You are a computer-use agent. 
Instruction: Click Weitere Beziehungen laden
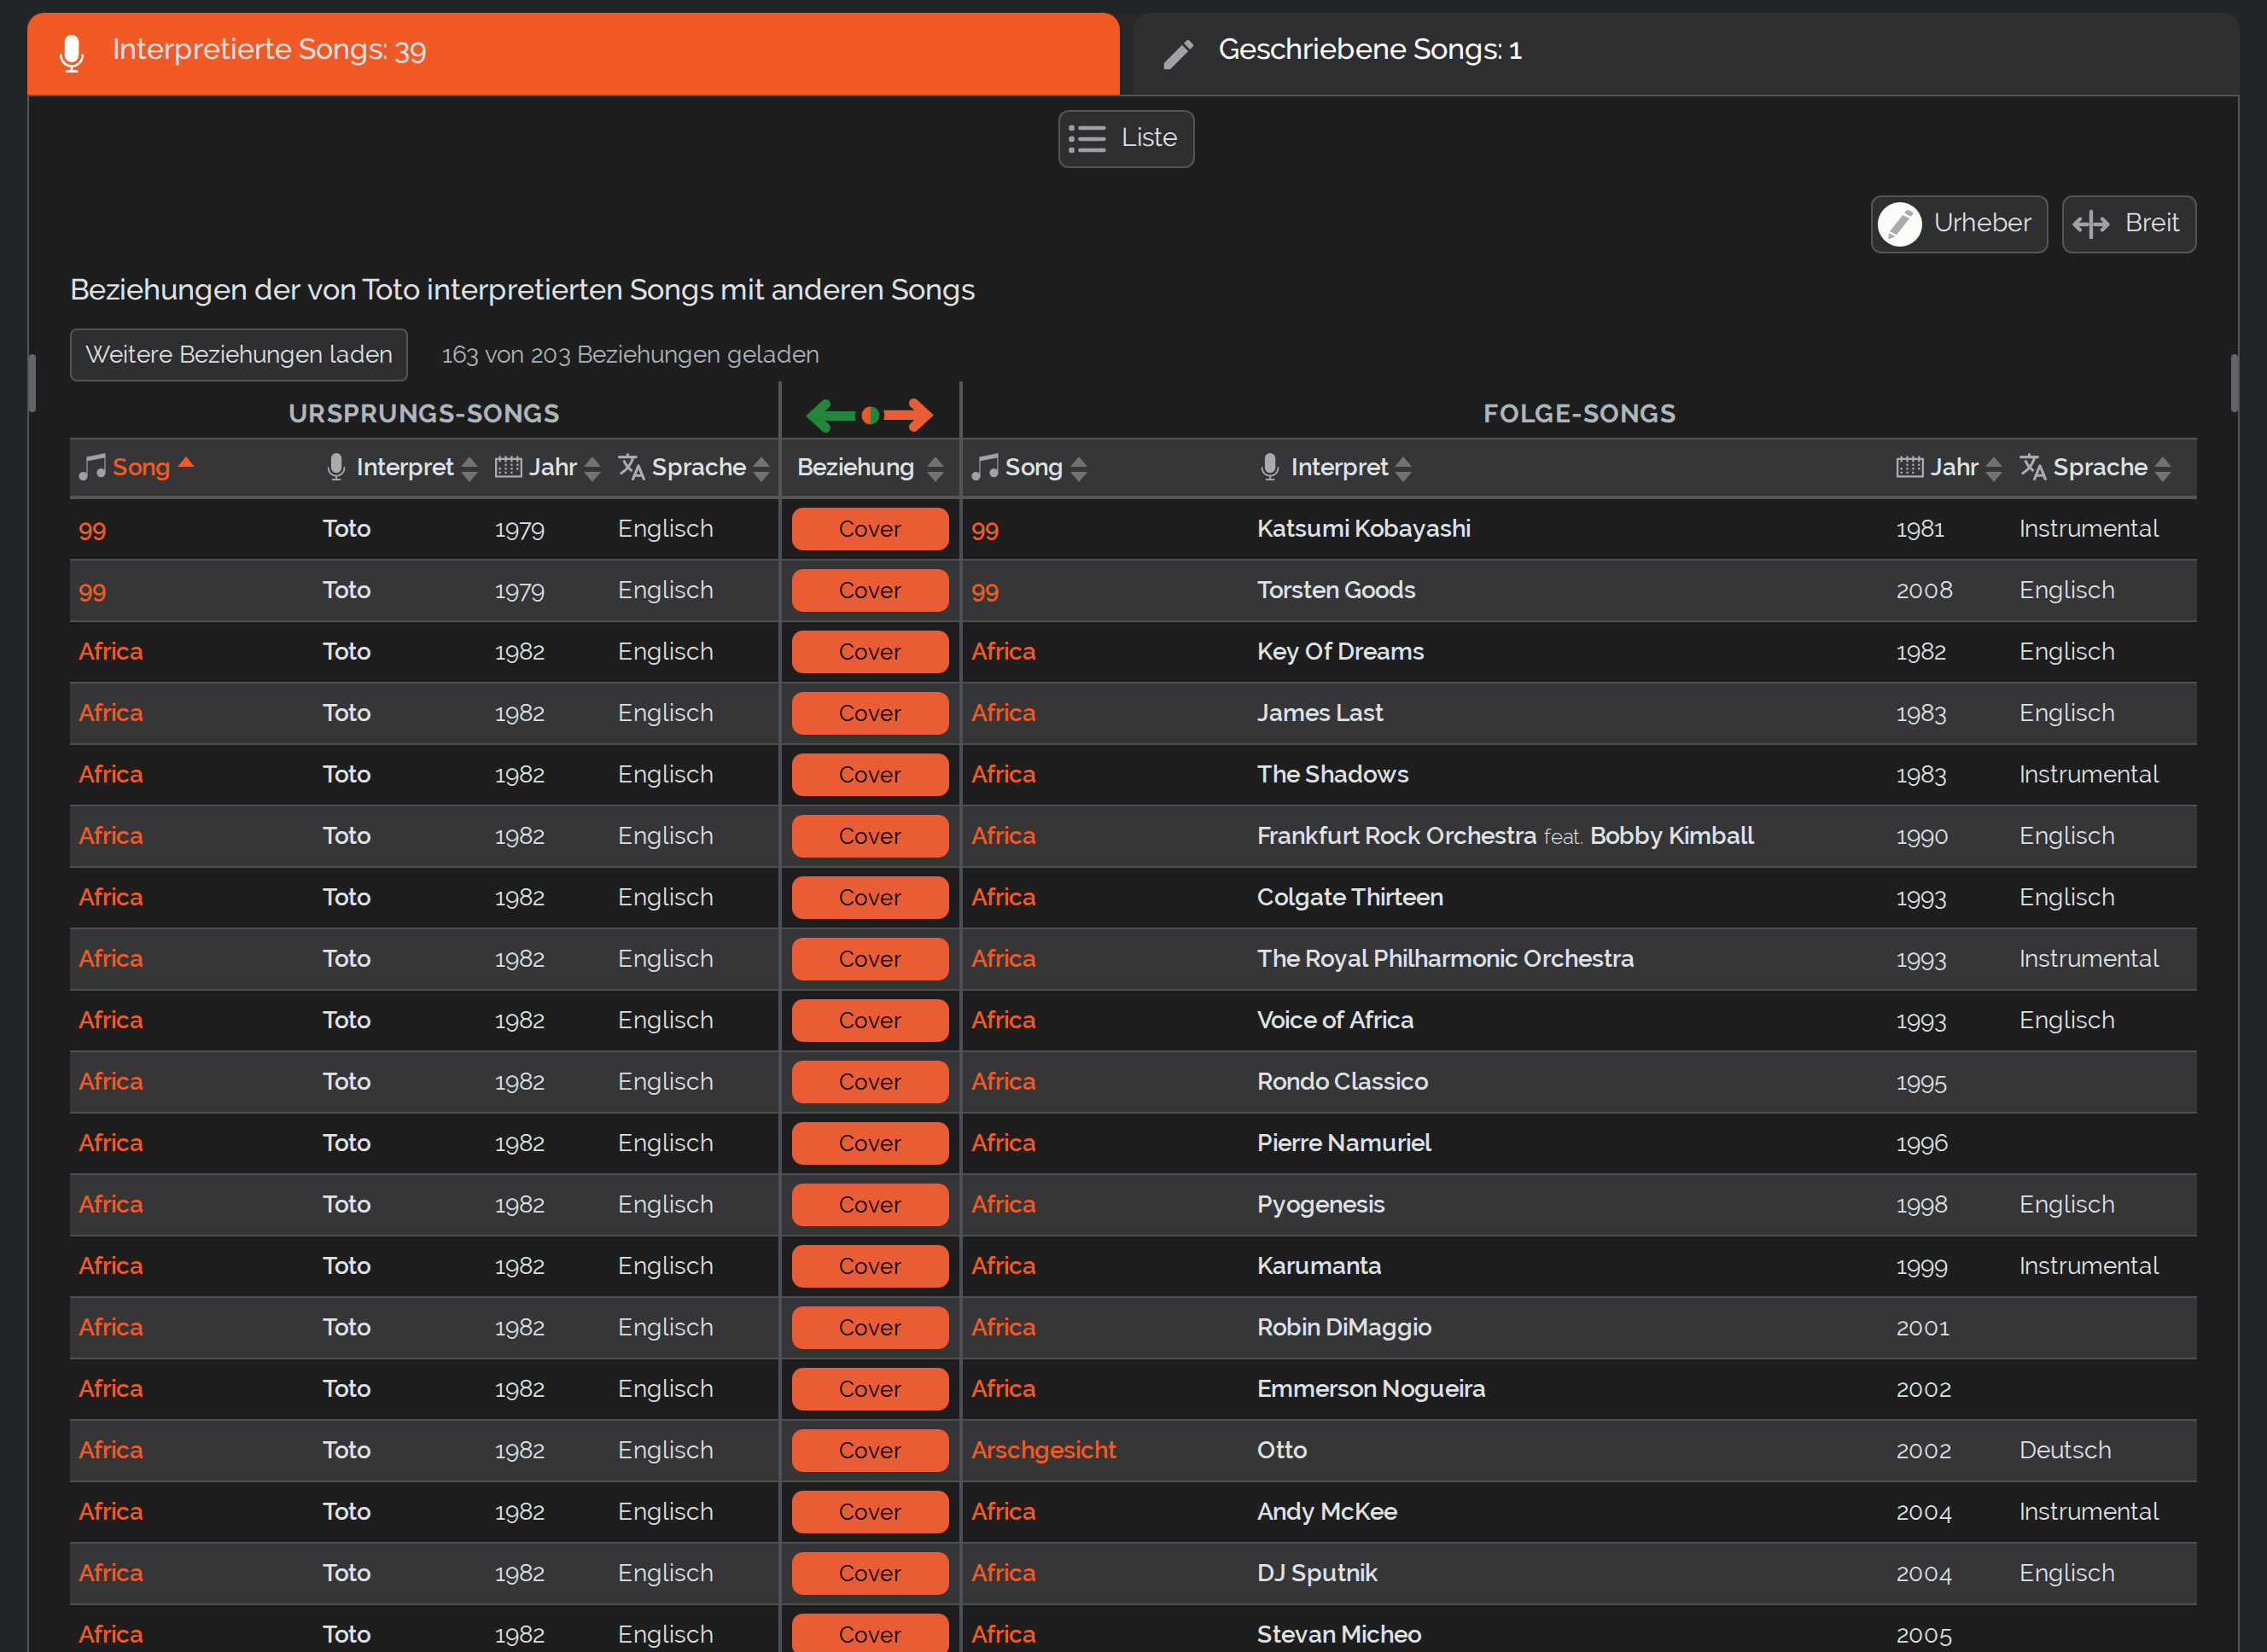click(x=238, y=354)
